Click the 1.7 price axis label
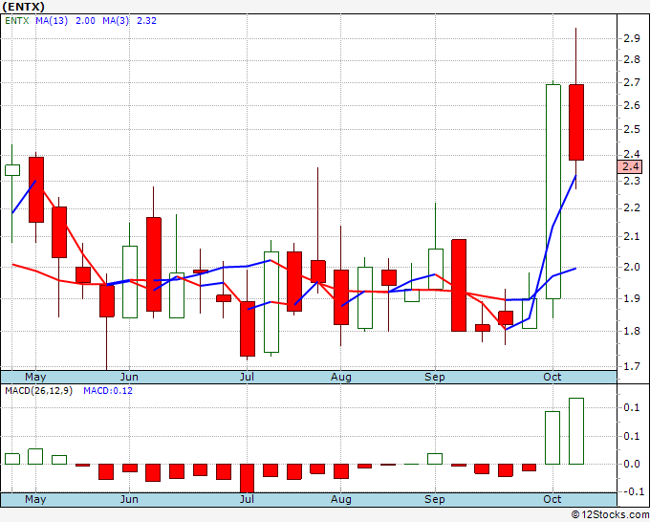The image size is (650, 522). [632, 366]
